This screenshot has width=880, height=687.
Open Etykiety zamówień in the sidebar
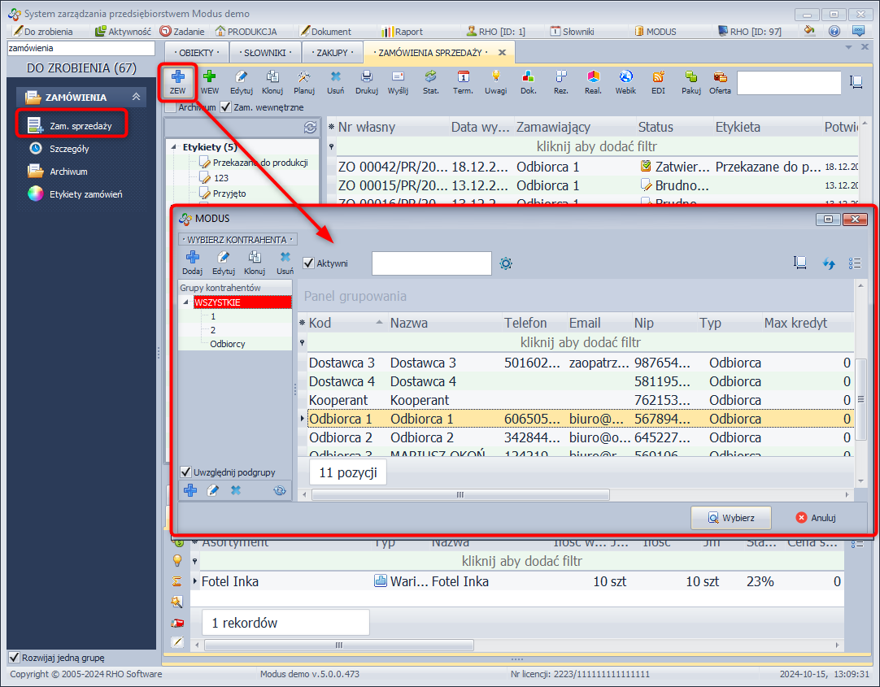point(85,194)
